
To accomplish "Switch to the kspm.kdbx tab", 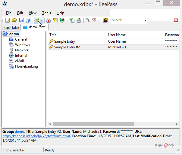I will tap(11, 28).
